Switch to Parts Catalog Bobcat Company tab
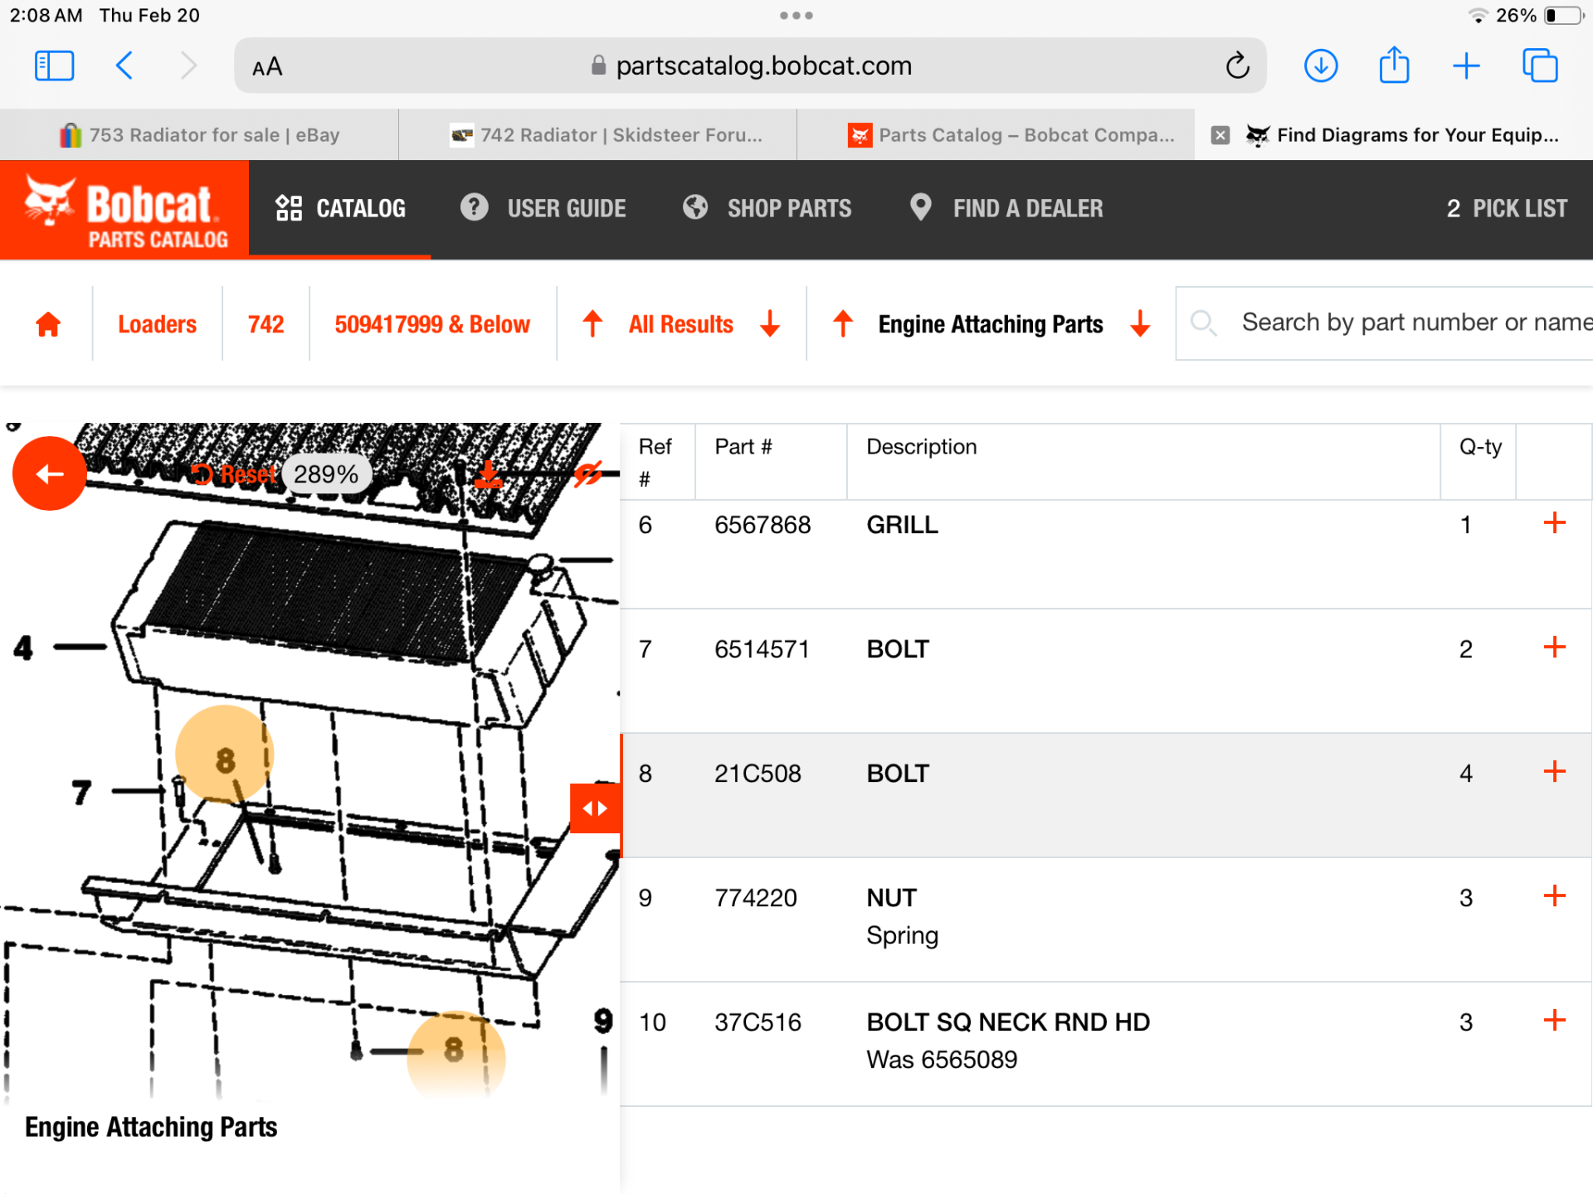 (996, 135)
